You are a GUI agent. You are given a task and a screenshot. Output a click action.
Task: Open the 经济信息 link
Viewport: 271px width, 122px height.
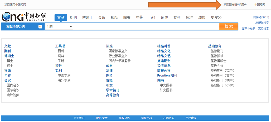click(164, 66)
